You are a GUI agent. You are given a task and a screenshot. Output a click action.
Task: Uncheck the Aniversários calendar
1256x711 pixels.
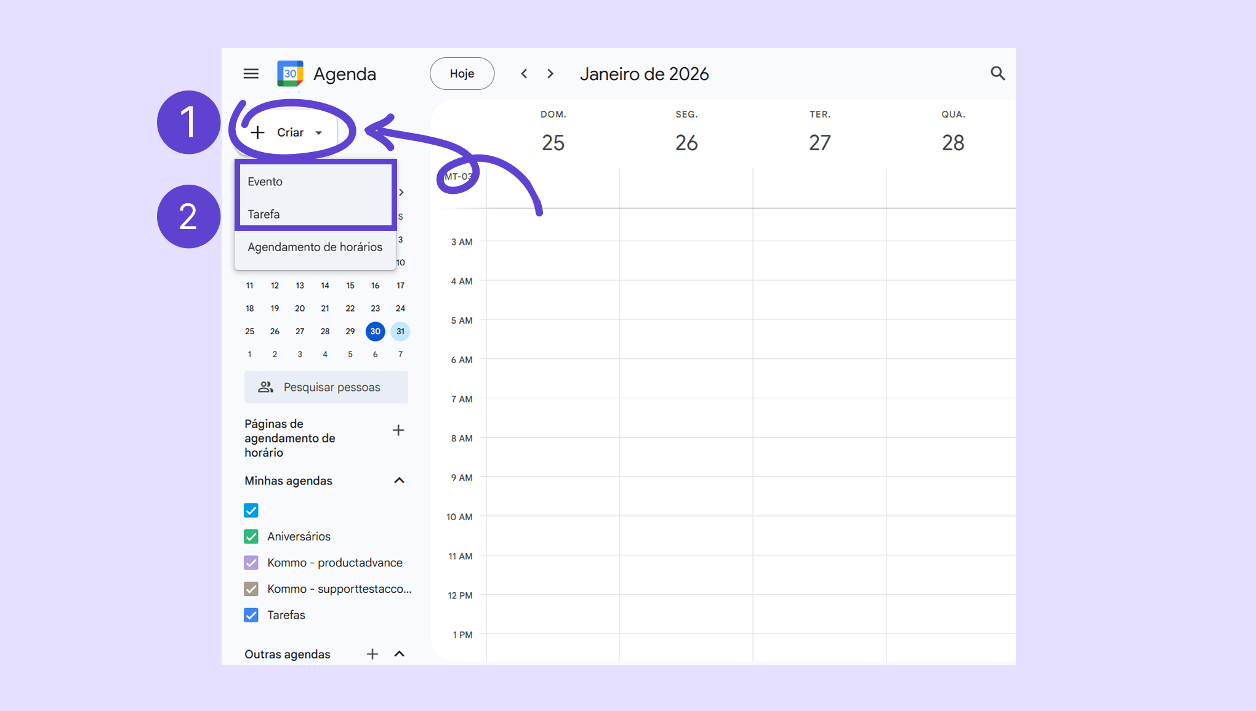(251, 537)
